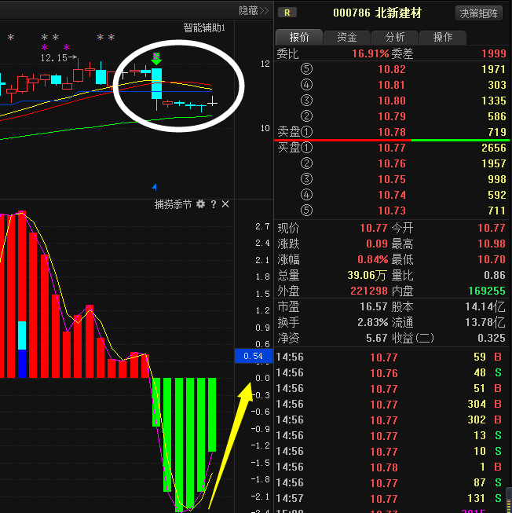512x513 pixels.
Task: Click the yellow R badge icon
Action: 288,13
